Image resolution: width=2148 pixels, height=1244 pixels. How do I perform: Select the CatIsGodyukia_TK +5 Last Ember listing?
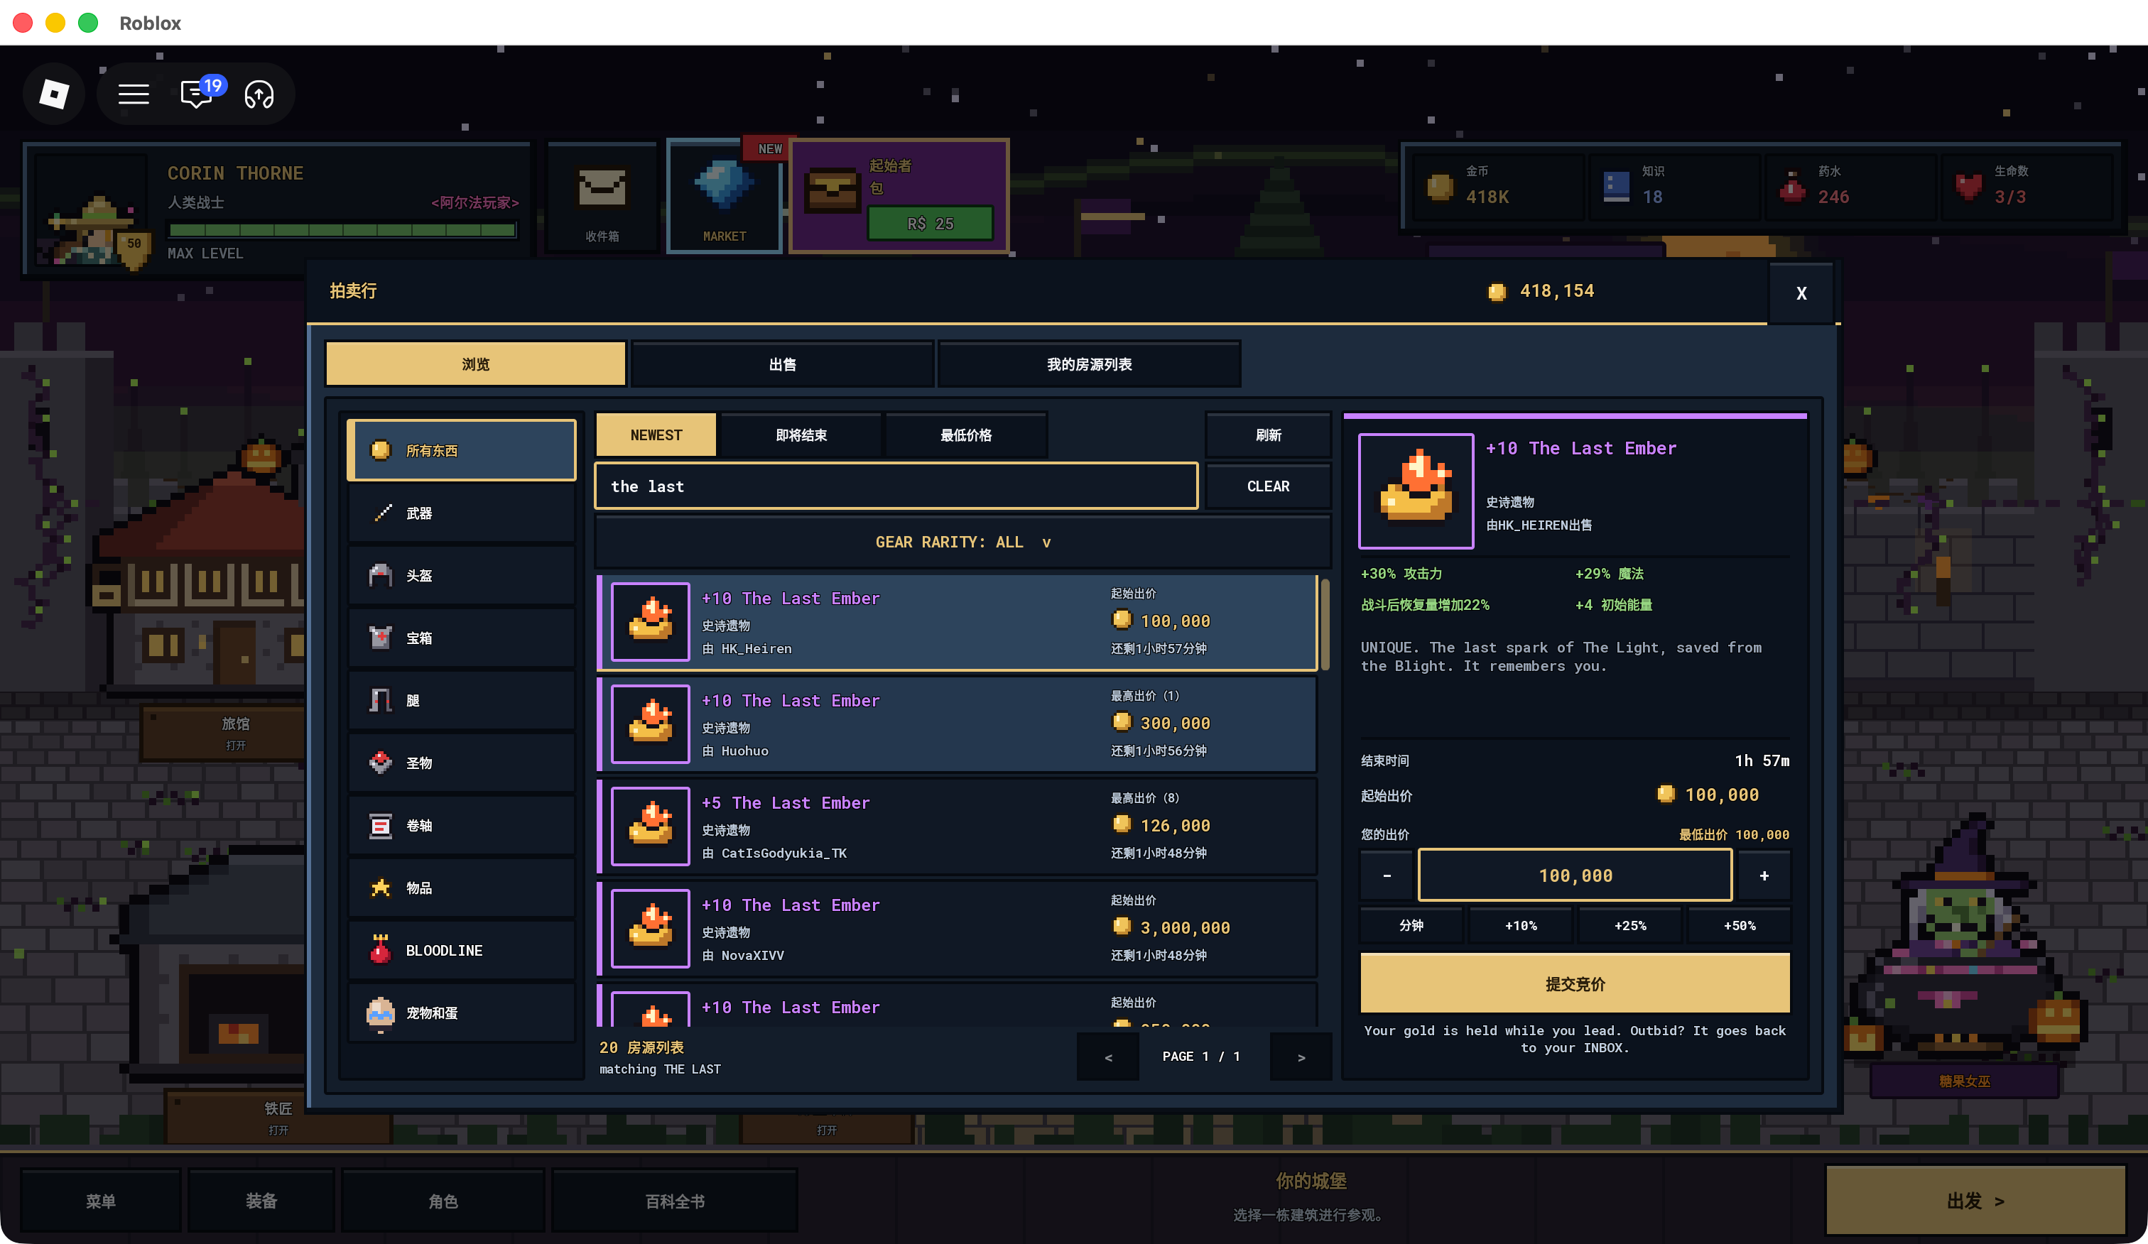point(956,826)
